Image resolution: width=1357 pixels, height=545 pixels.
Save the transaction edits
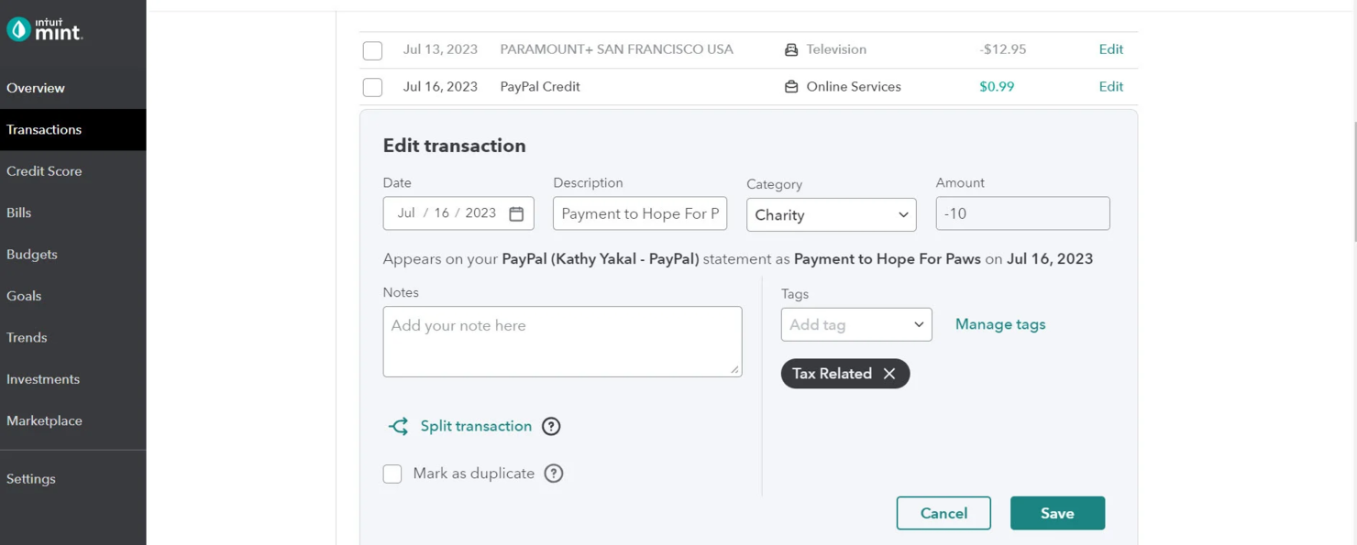[x=1056, y=513]
